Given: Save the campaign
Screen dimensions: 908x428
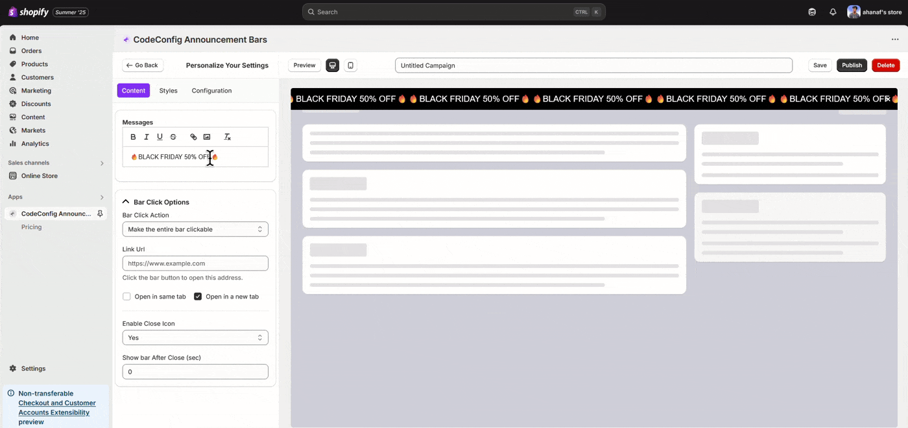Looking at the screenshot, I should click(x=820, y=65).
